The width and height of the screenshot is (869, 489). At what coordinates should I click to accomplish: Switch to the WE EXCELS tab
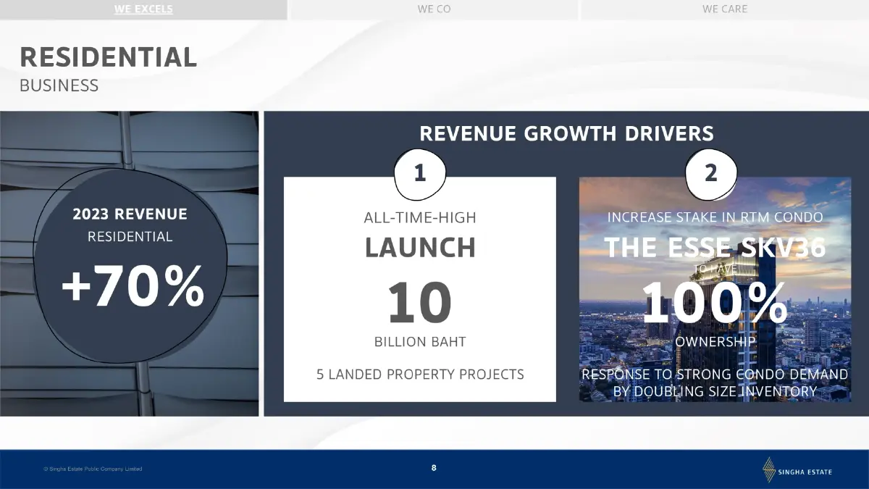[143, 9]
